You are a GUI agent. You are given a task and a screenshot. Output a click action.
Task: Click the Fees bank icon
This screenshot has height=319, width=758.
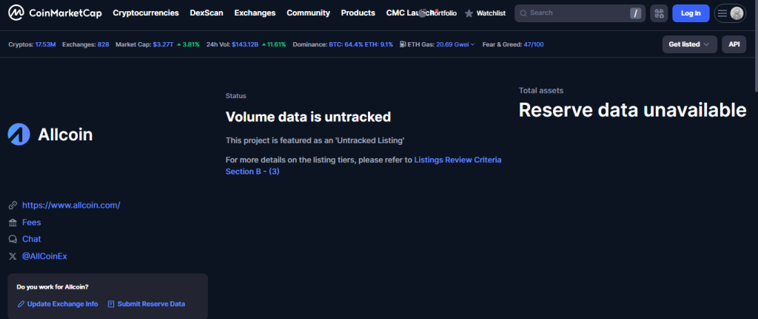pyautogui.click(x=12, y=222)
